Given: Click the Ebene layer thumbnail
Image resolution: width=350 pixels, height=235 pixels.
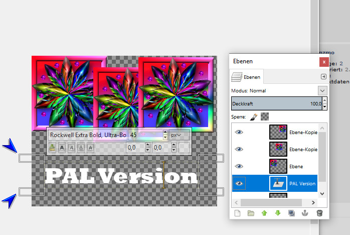Looking at the screenshot, I should pos(278,166).
